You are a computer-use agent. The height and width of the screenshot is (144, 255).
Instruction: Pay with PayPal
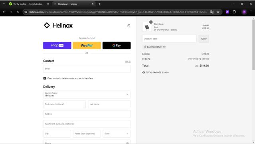point(87,45)
